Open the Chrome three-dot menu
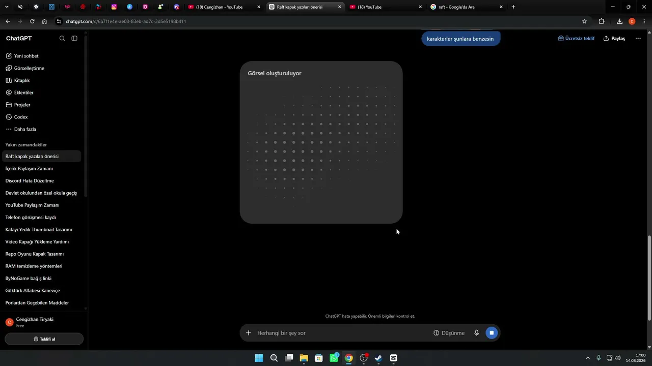The height and width of the screenshot is (366, 652). pos(644,21)
